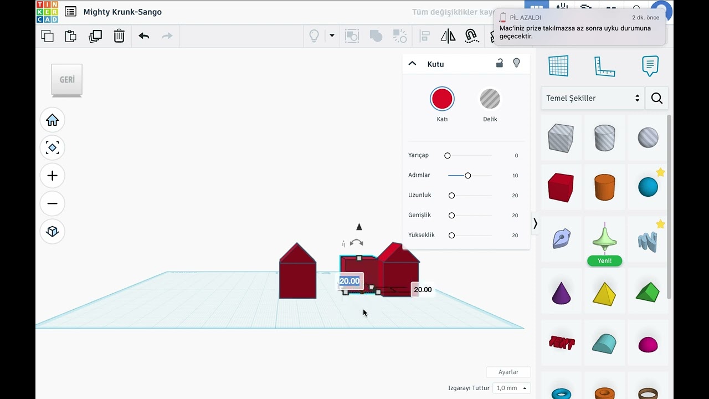This screenshot has height=399, width=709.
Task: Pick the red box shape
Action: pos(561,187)
